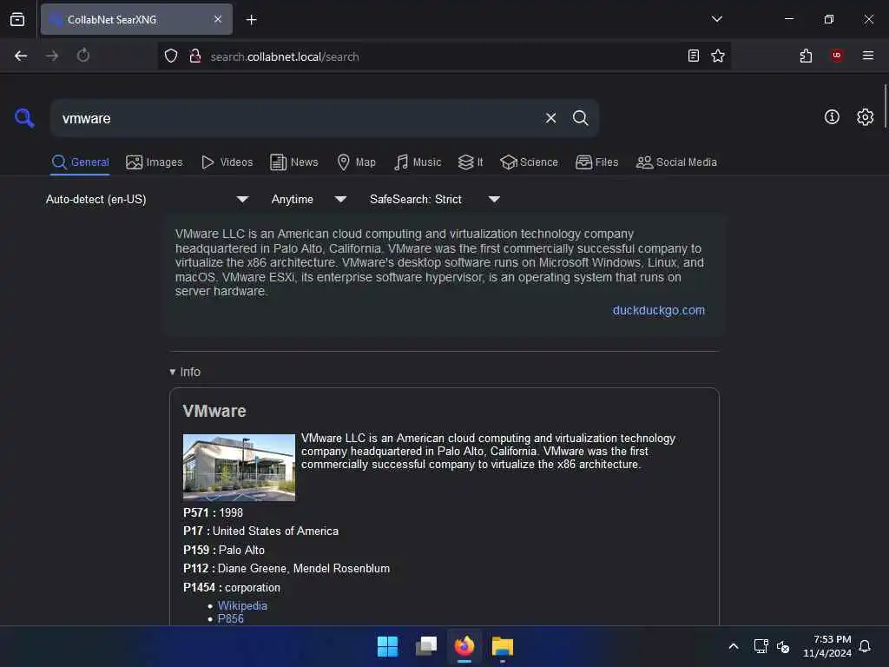Open File Explorer from the taskbar

(503, 646)
